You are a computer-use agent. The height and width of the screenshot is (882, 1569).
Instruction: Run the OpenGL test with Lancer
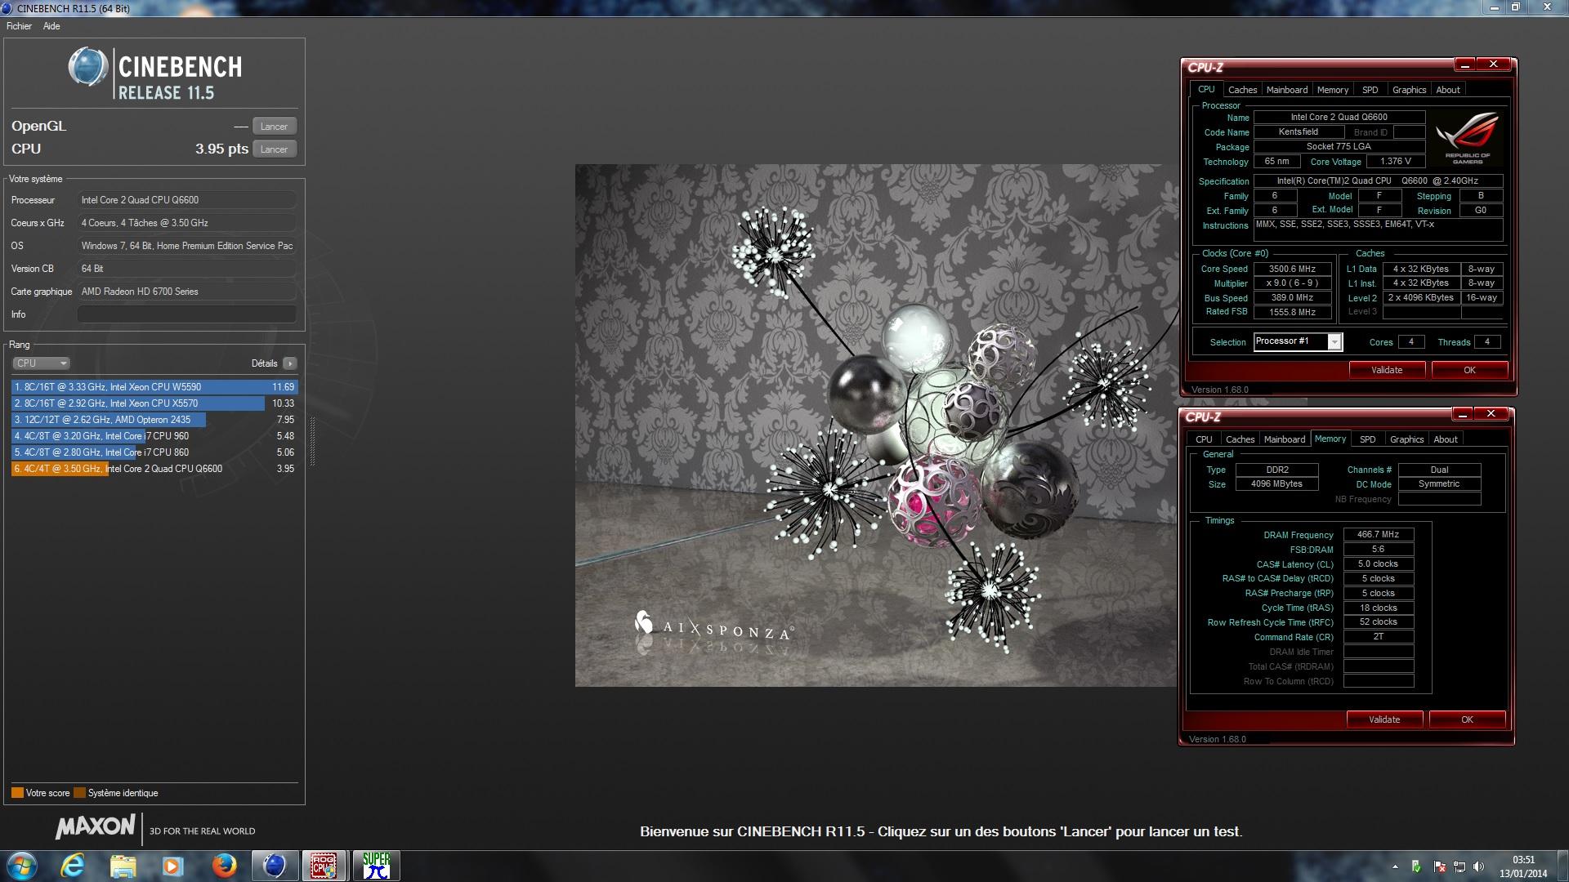[x=274, y=127]
